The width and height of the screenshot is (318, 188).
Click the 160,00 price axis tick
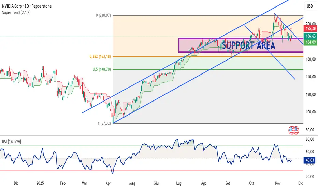(310, 59)
